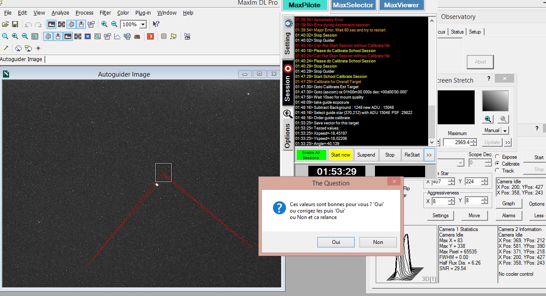Viewport: 546px width, 296px height.
Task: Click the Suspend button in MaxPilote
Action: pos(366,155)
